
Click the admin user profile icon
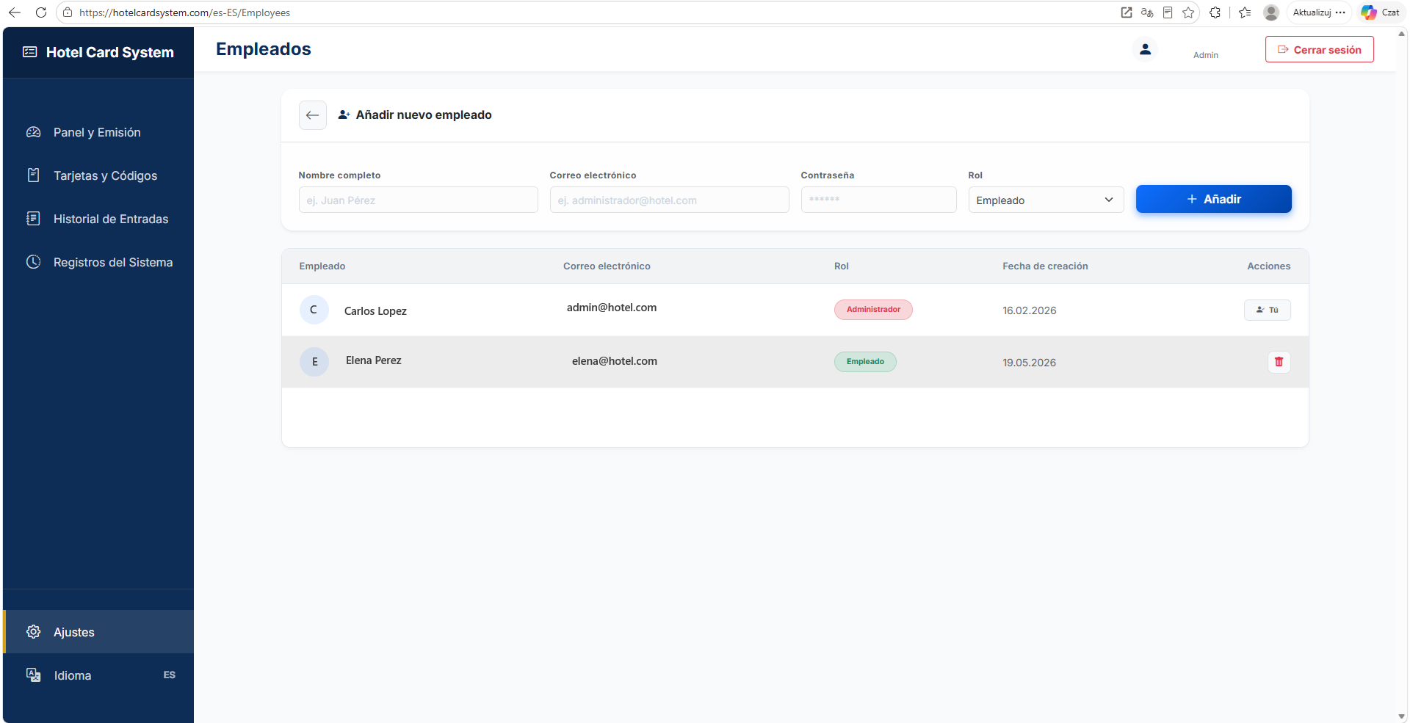coord(1145,50)
